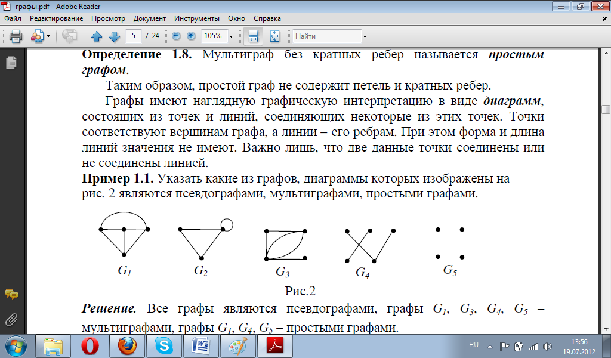Open the network signal tray icon
The width and height of the screenshot is (611, 358).
533,346
